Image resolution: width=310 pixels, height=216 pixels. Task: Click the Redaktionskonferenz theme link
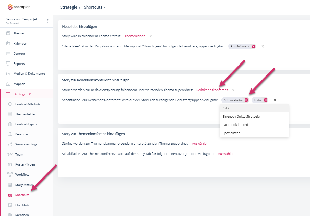point(212,90)
